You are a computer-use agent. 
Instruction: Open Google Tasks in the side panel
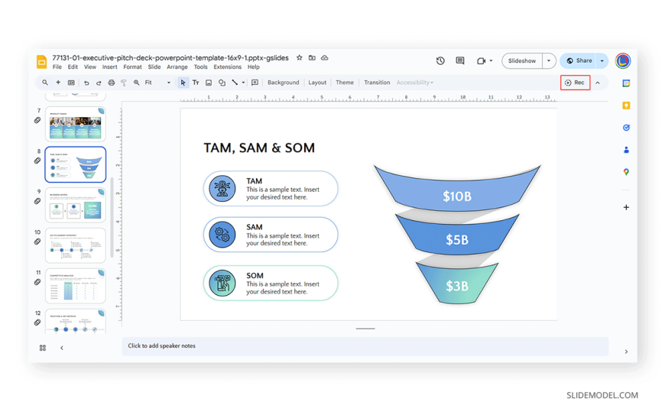626,128
